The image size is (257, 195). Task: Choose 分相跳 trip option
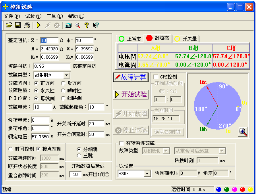point(79,149)
